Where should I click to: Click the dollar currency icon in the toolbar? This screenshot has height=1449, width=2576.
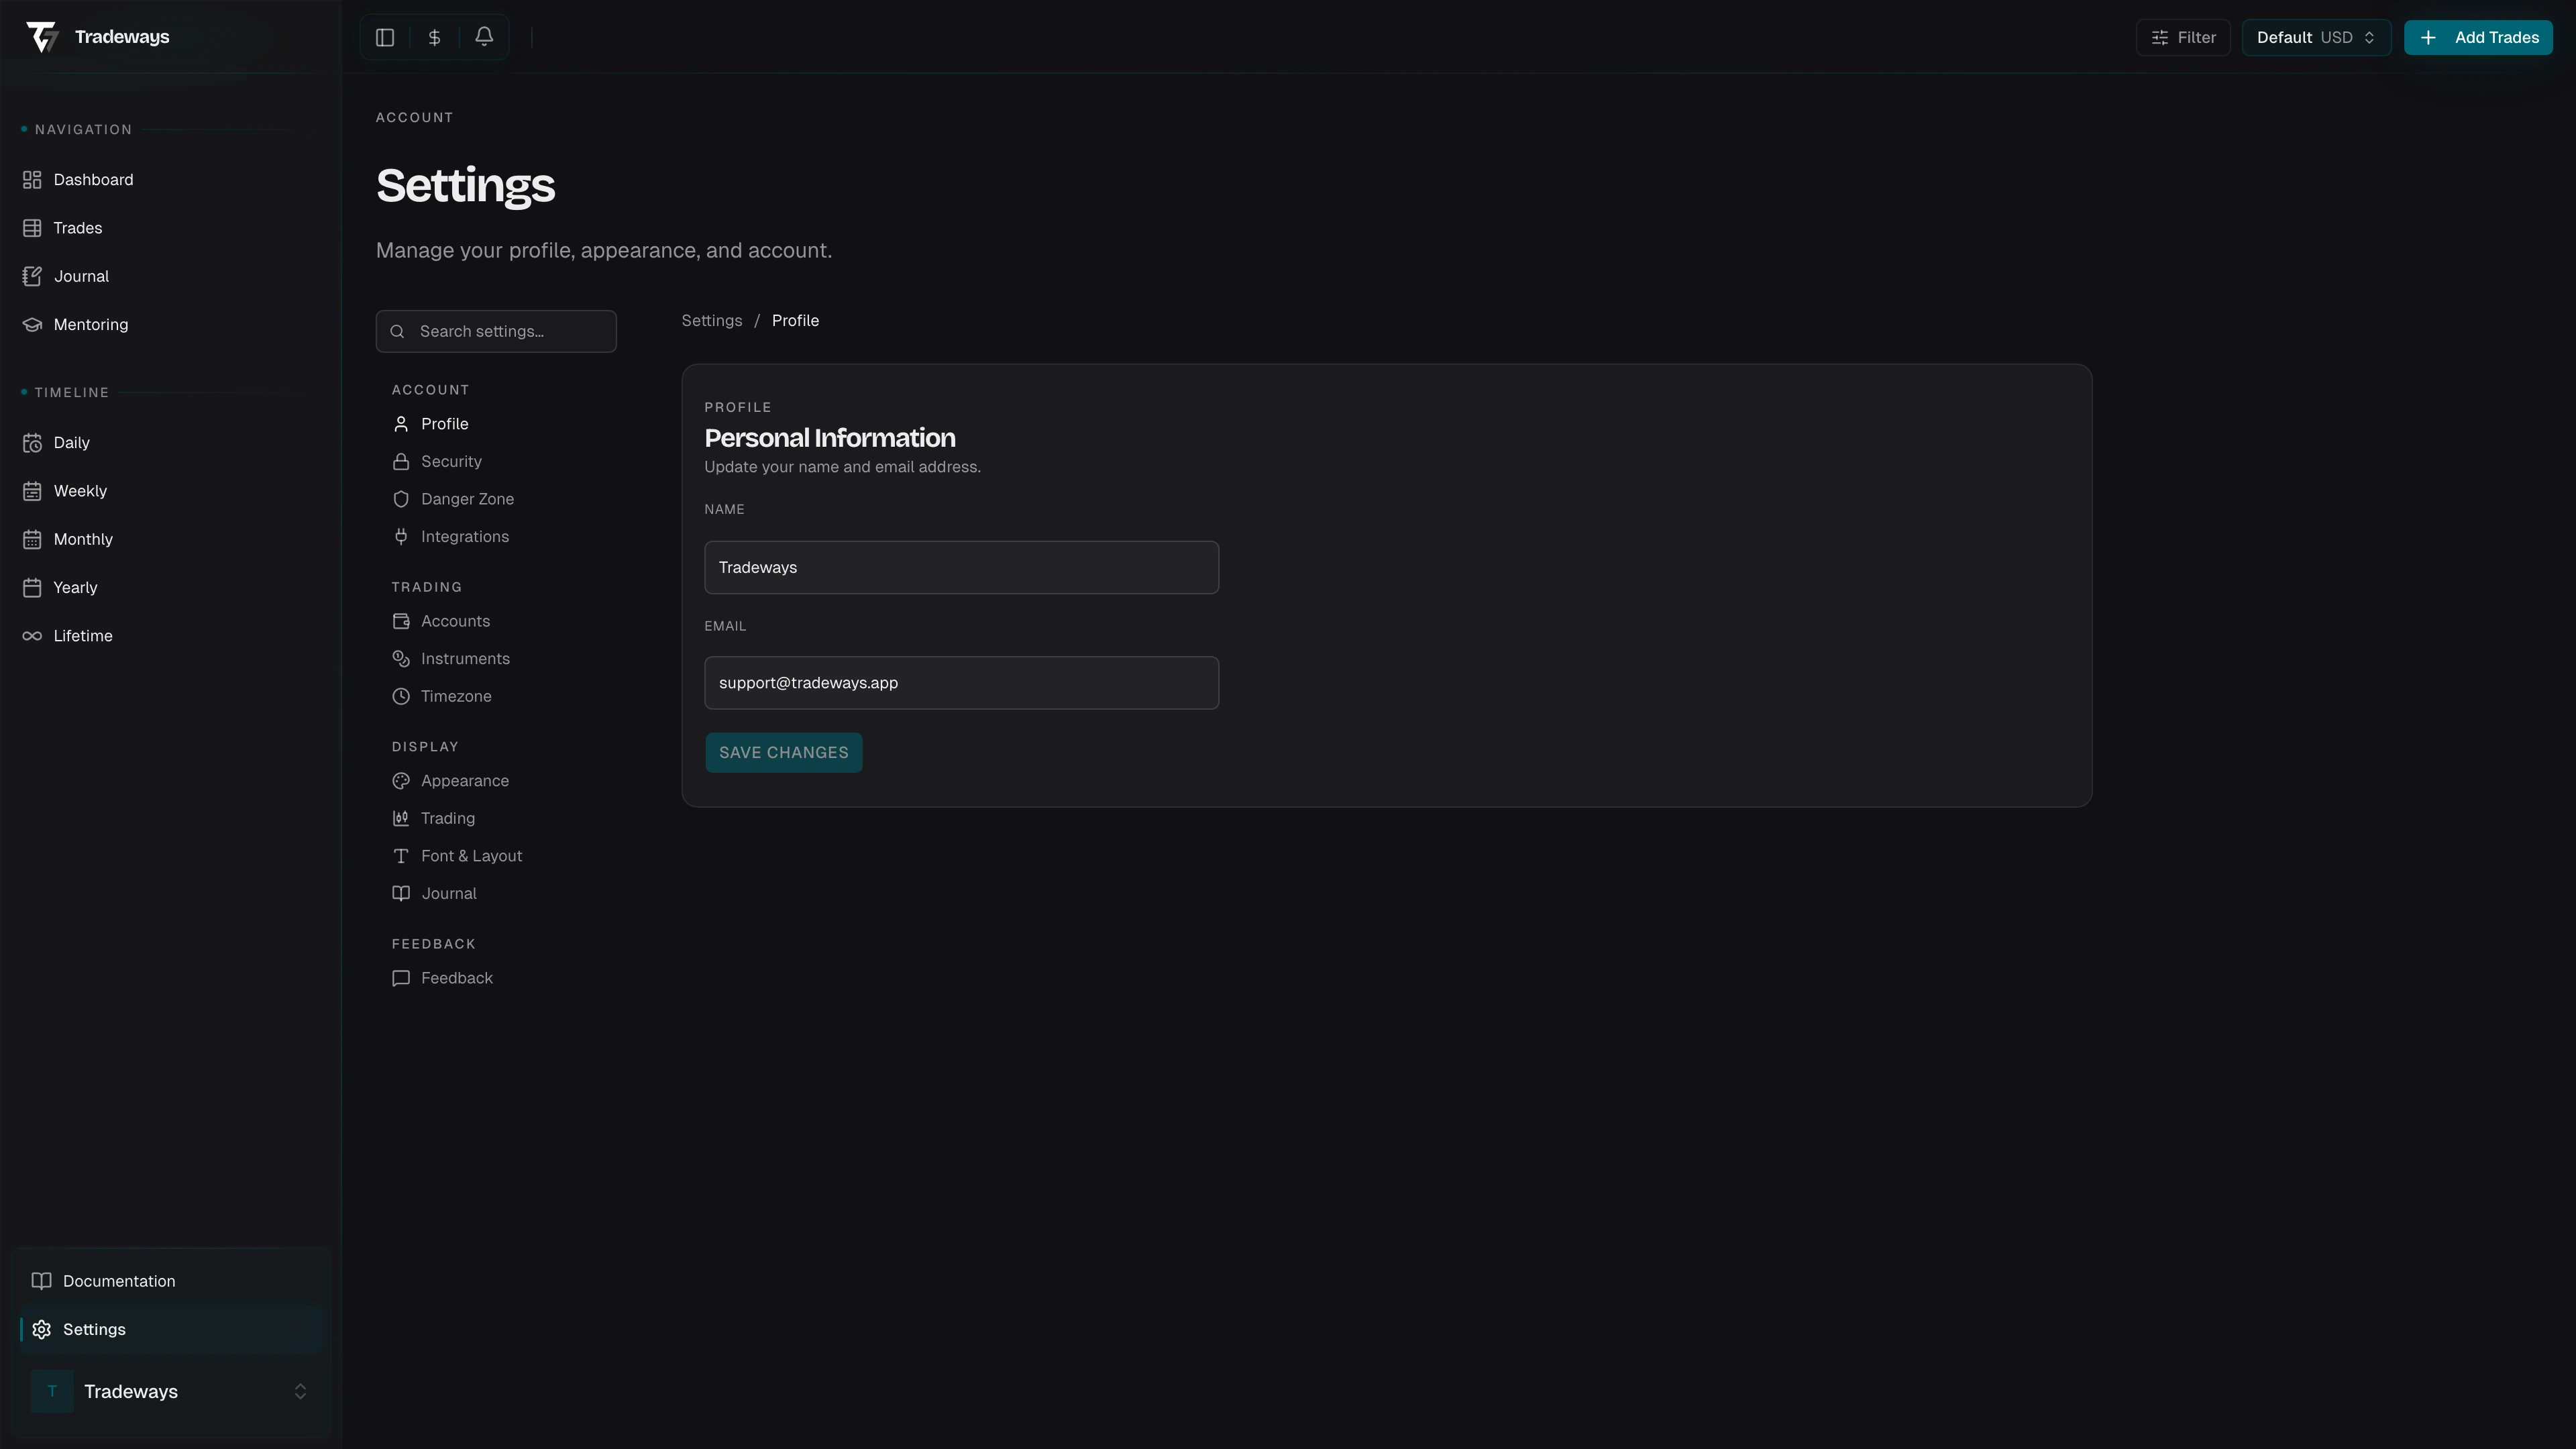[434, 37]
